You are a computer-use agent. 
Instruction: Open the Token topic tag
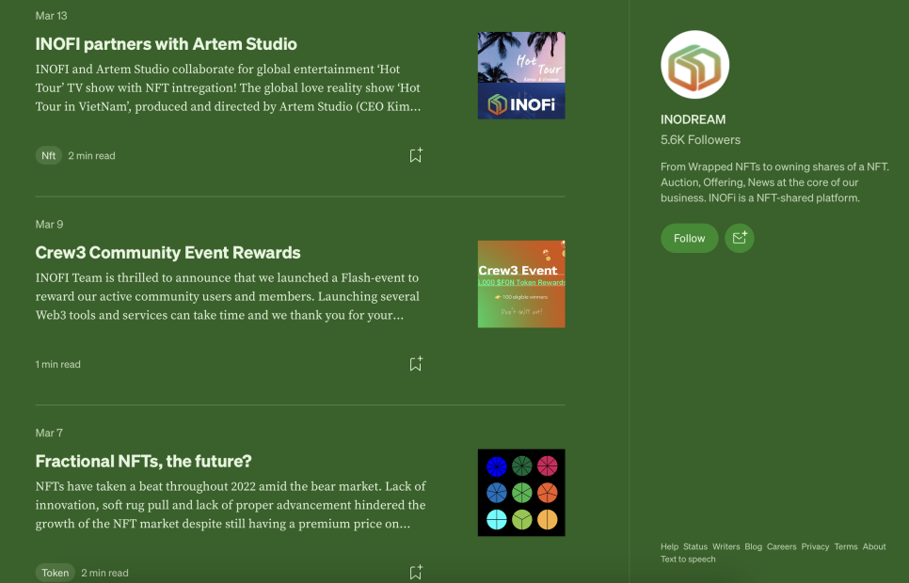56,573
